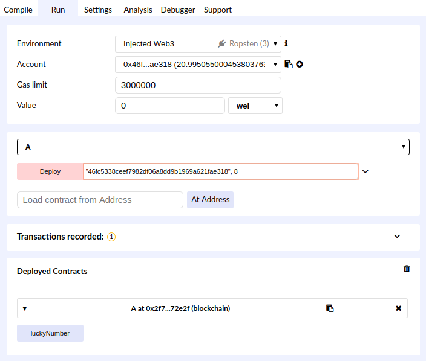This screenshot has height=361, width=426.
Task: Clear deployed contracts with trash icon
Action: (407, 269)
